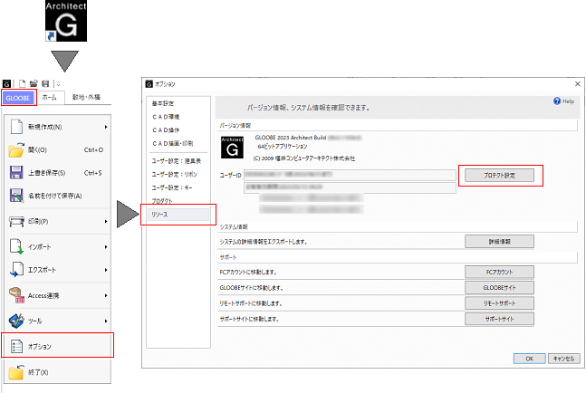Select ＣＡＤ操作 in options category list
This screenshot has height=393, width=586.
click(166, 130)
